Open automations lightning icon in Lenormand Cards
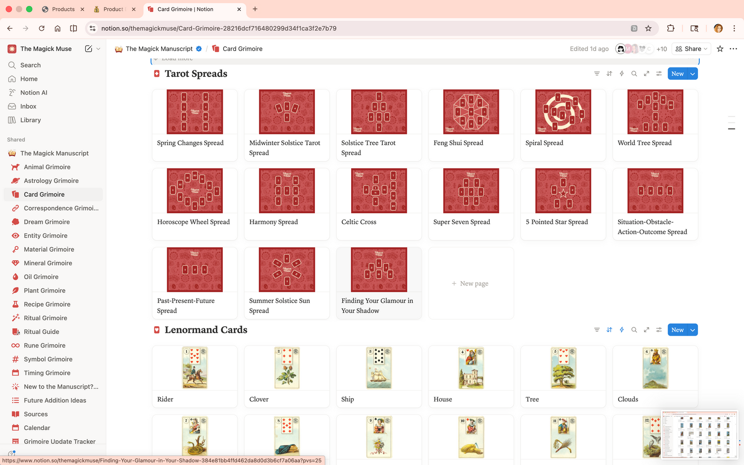 point(621,330)
